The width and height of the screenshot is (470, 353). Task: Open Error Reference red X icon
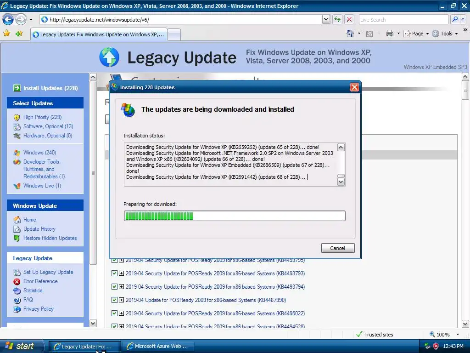17,282
